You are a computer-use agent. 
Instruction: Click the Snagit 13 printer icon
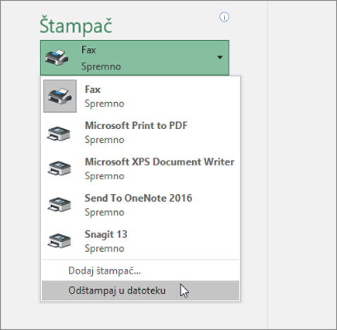[x=59, y=240]
